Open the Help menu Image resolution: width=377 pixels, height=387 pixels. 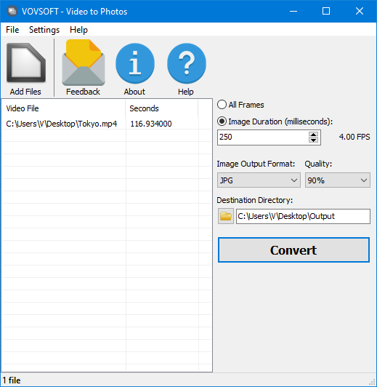point(78,30)
